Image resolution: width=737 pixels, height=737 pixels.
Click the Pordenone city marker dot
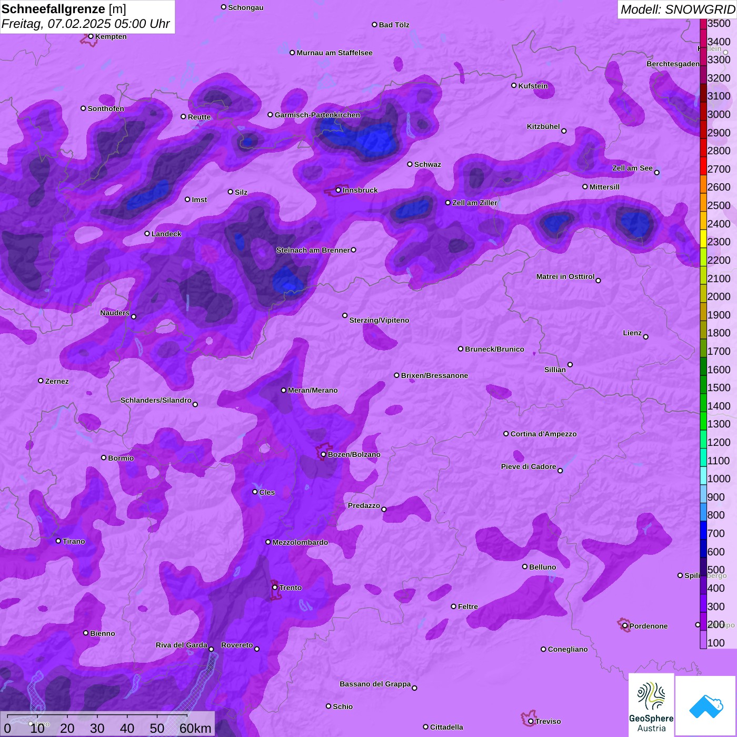pos(625,626)
